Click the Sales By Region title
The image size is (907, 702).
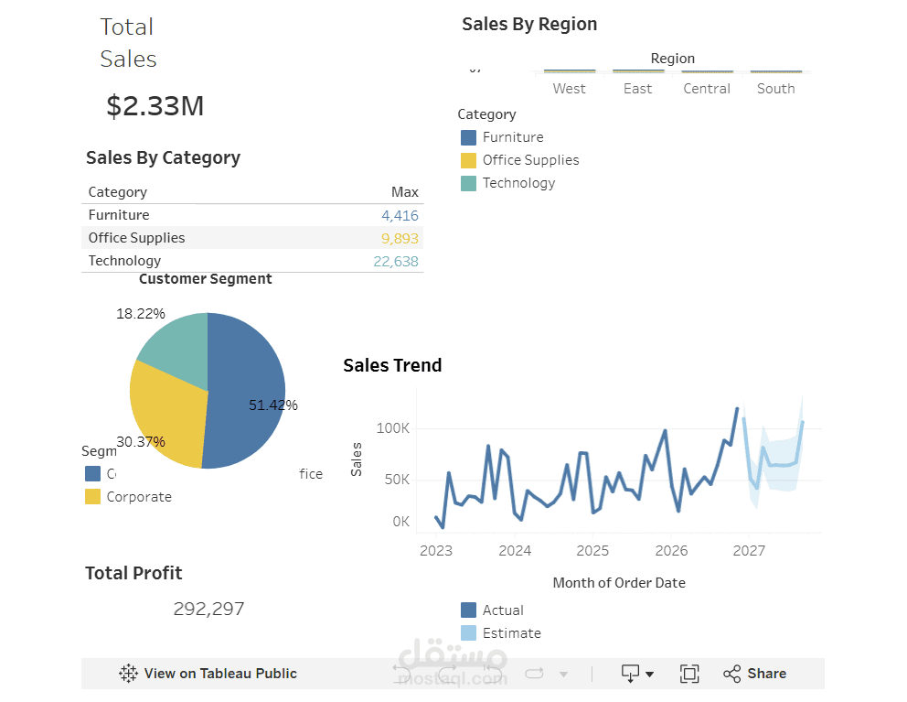coord(529,25)
